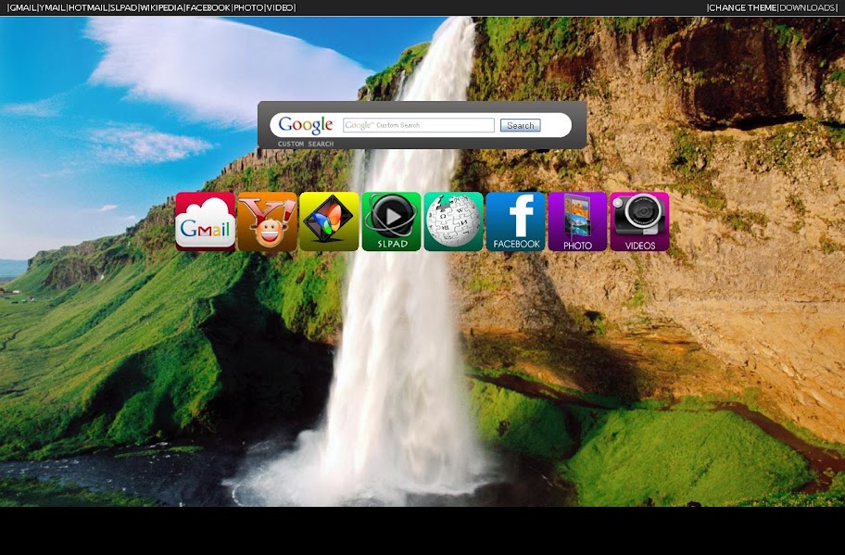
Task: Click the Search button
Action: point(520,126)
